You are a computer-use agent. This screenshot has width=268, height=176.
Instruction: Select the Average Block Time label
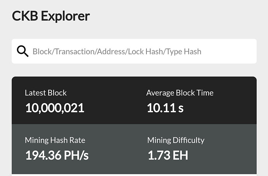pos(180,93)
